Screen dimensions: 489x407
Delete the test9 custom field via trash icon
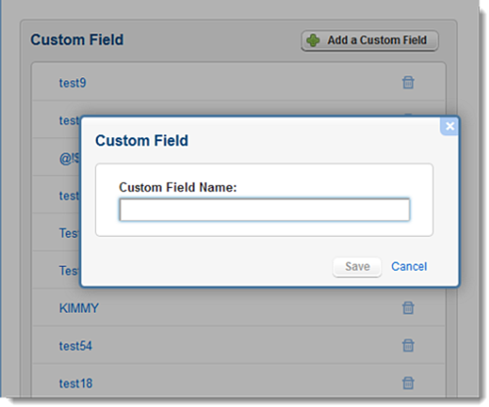click(408, 82)
